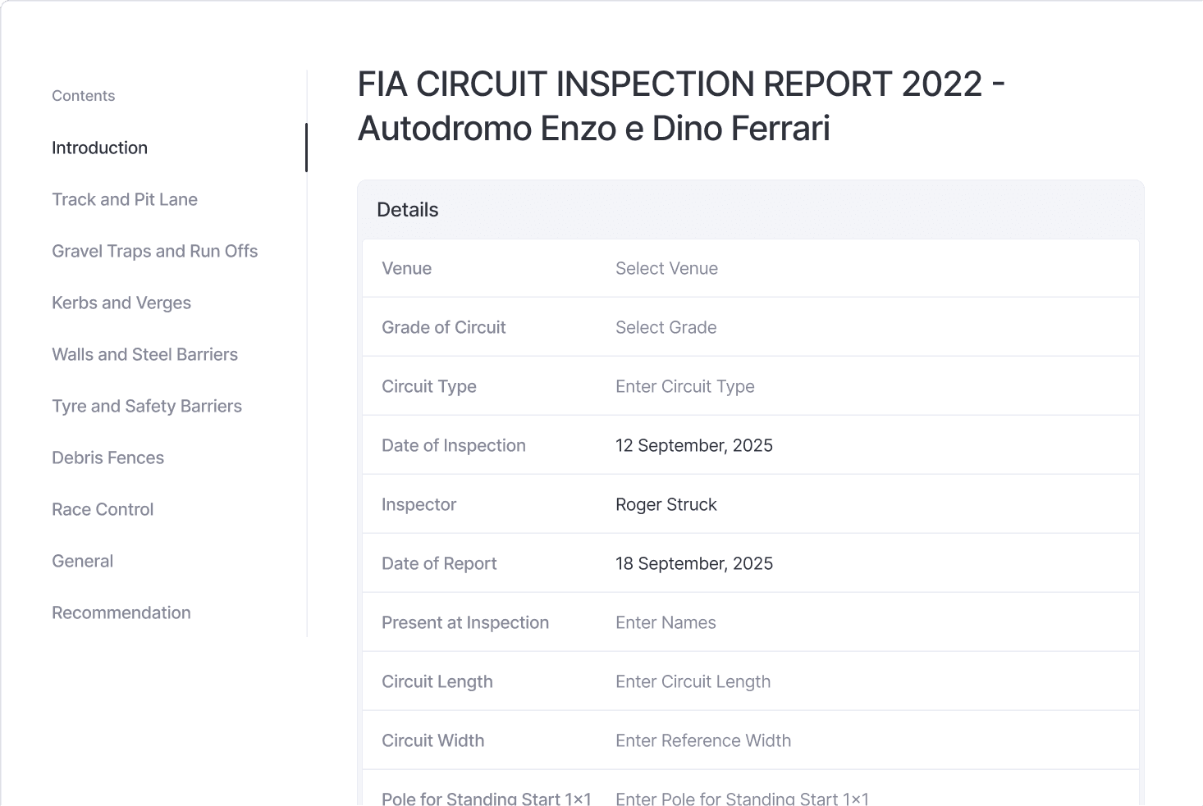The image size is (1203, 806).
Task: Go to Race Control section
Action: [103, 509]
